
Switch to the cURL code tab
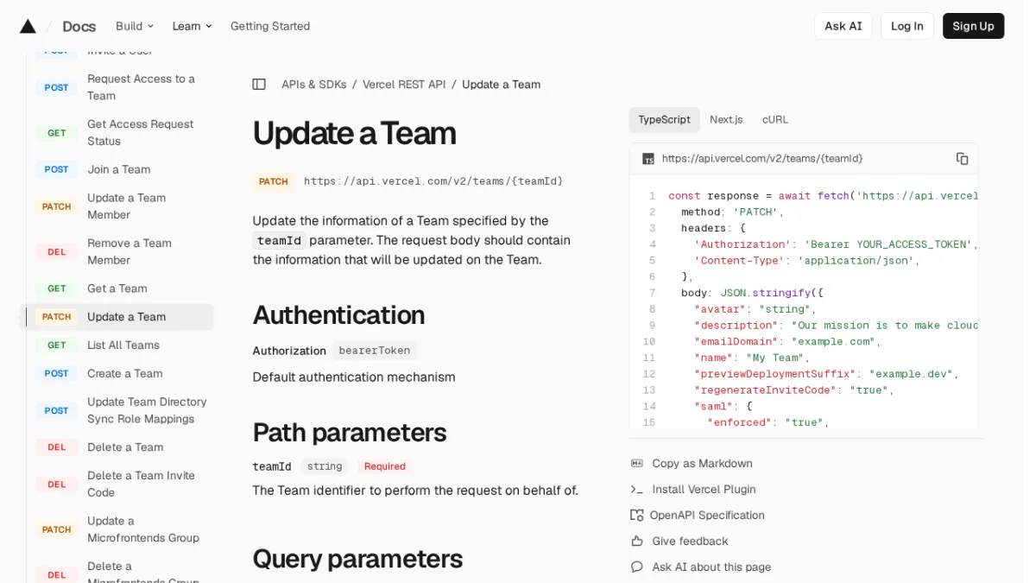pos(775,120)
